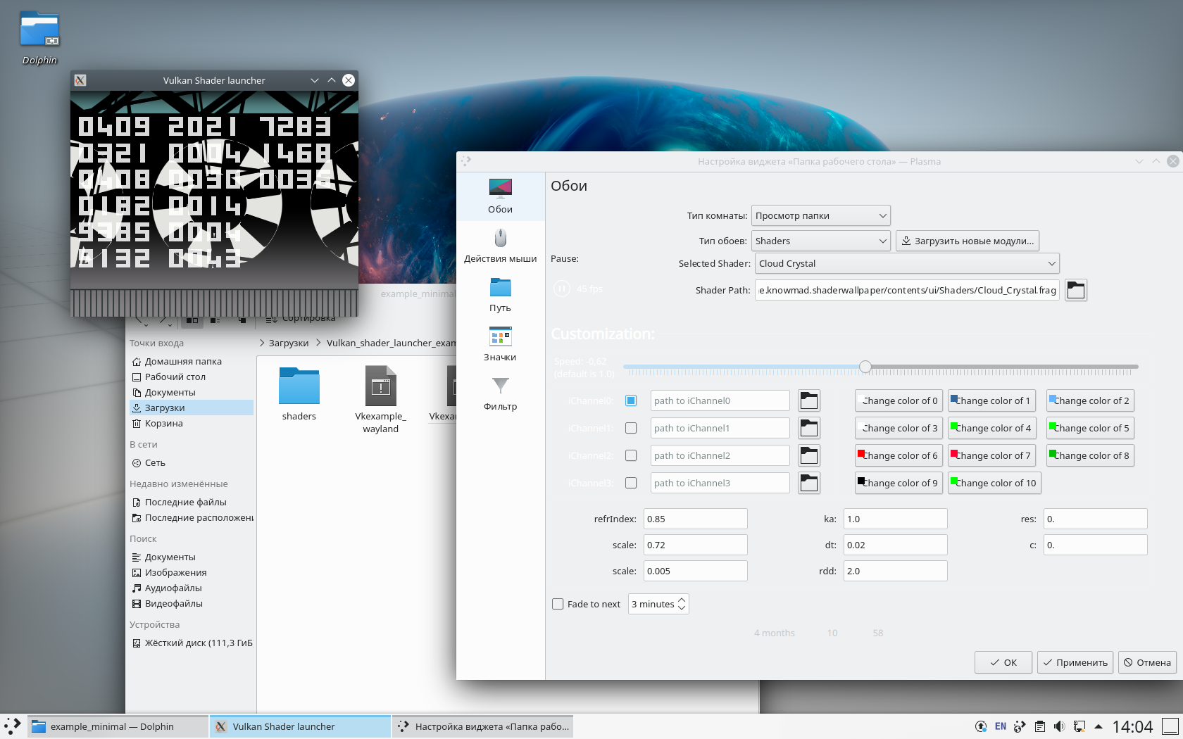Screen dimensions: 1183x739
Task: Click the Vulkan Shader launcher X11 window icon
Action: click(80, 80)
